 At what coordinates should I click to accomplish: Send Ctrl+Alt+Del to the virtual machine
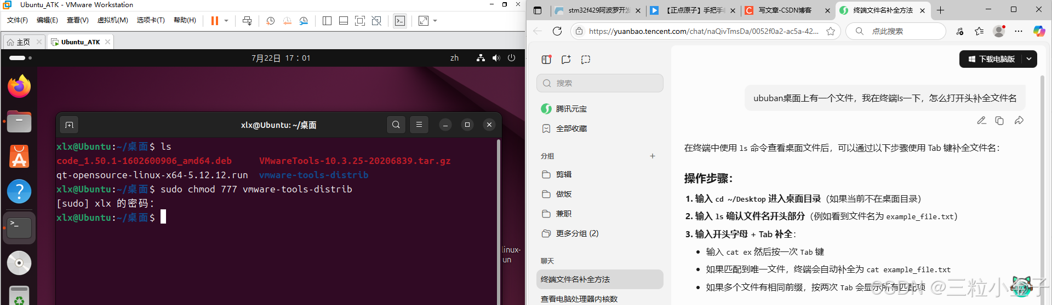pos(247,21)
